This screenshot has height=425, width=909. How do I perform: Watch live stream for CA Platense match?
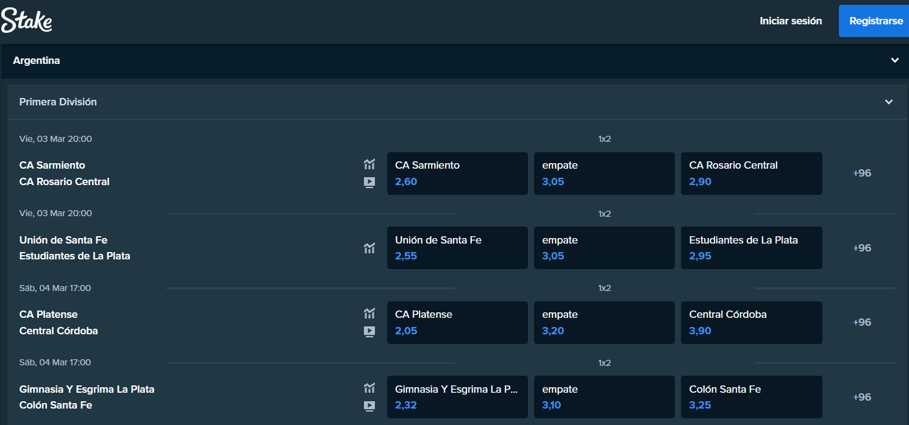click(x=369, y=332)
